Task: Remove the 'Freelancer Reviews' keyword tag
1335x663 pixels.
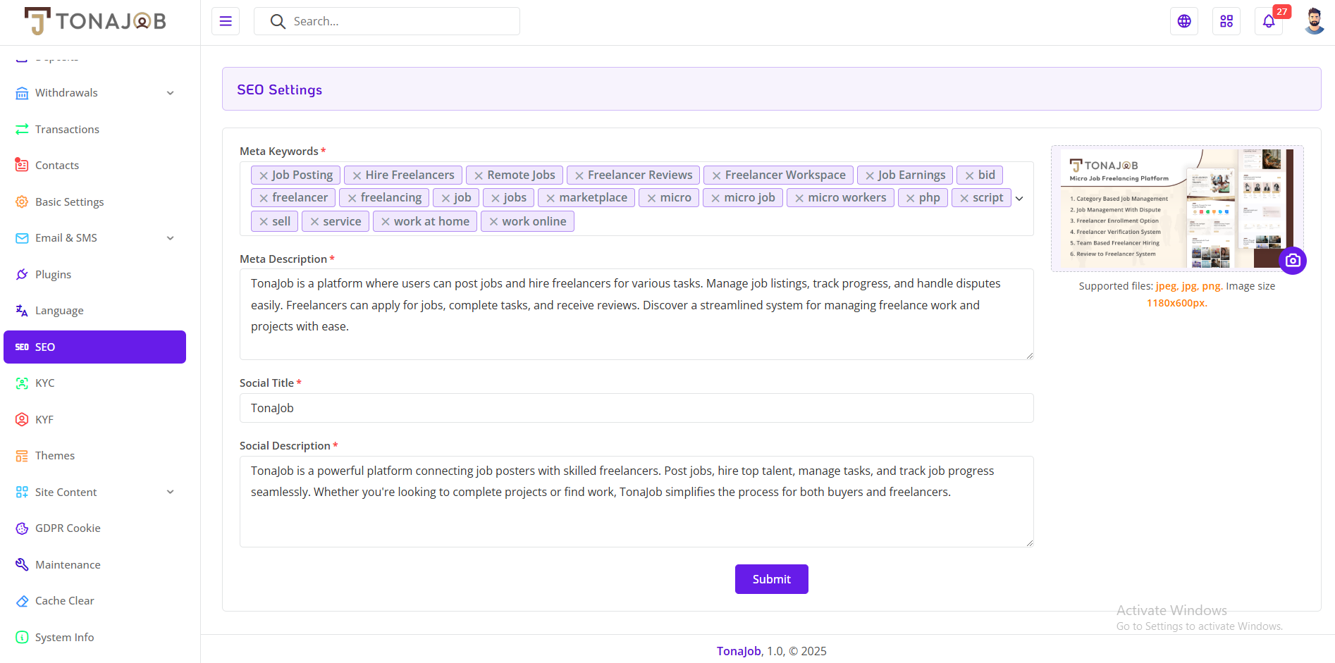Action: click(x=579, y=175)
